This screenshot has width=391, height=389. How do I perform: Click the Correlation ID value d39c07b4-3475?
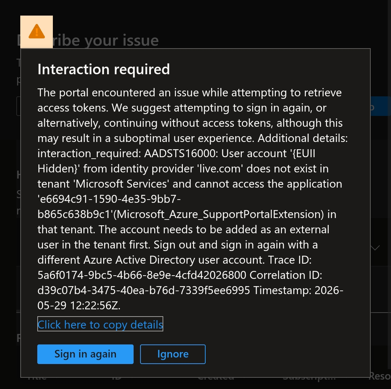coord(144,290)
